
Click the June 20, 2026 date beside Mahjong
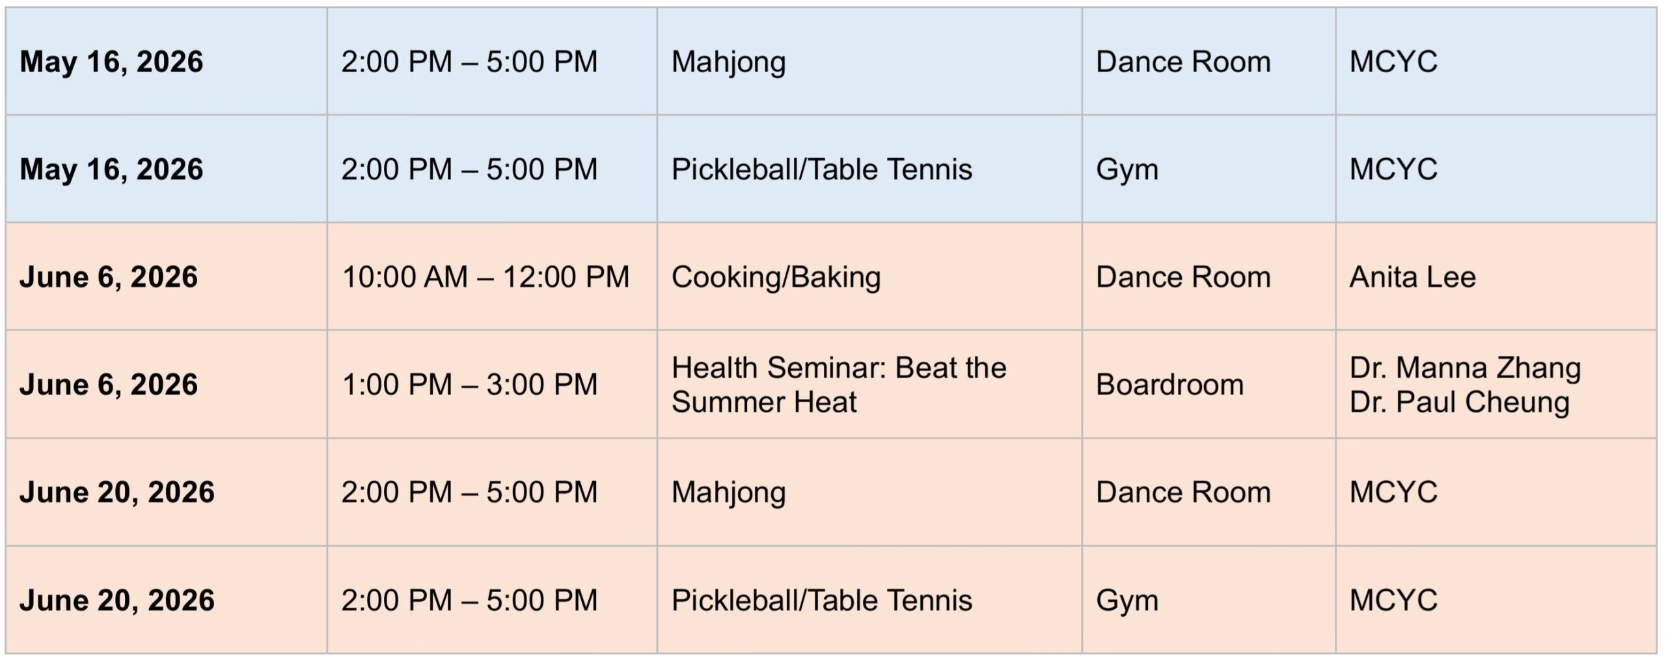pyautogui.click(x=117, y=493)
